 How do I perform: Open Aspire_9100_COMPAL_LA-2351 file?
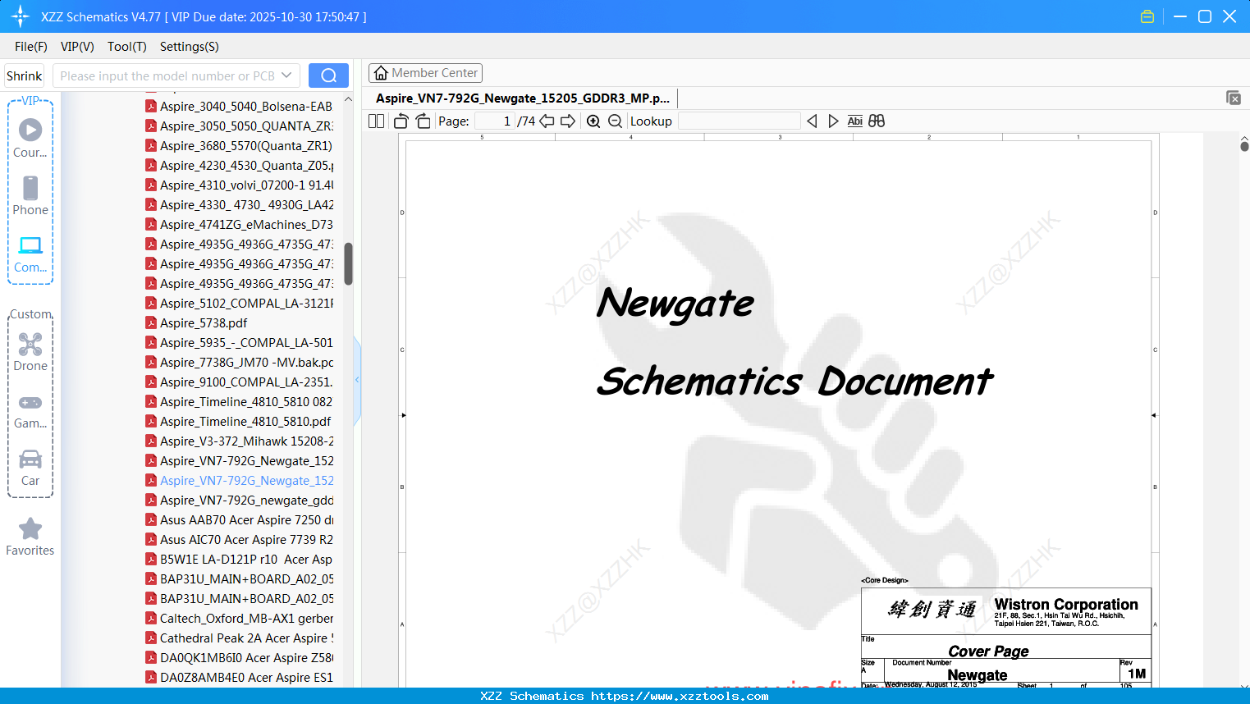240,382
